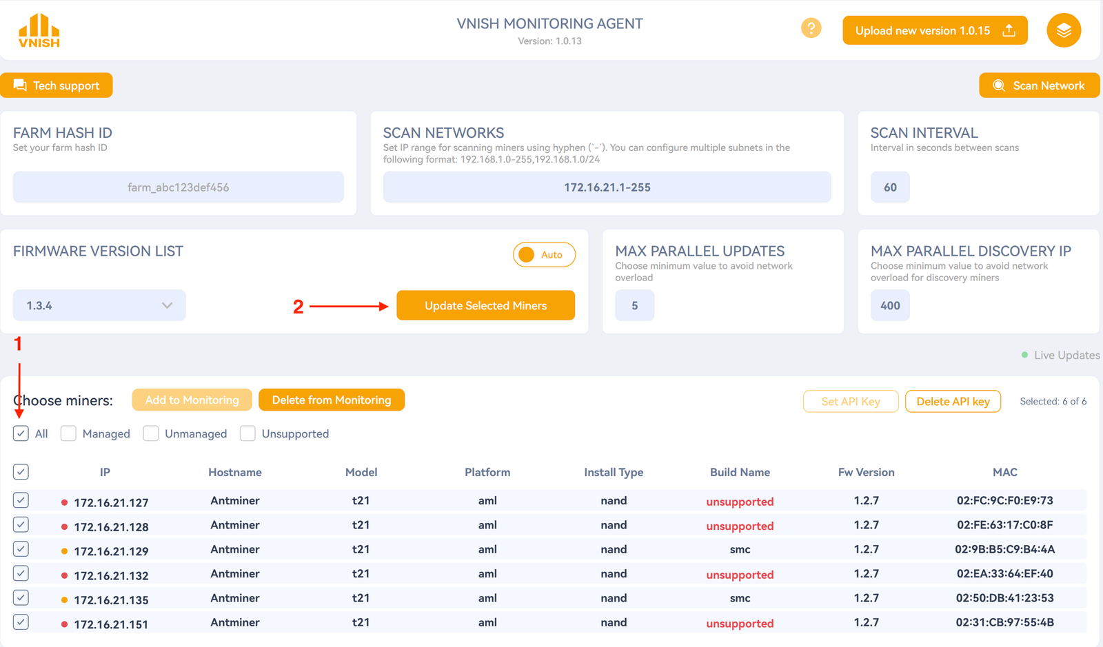Check the Unsupported filter checkbox
This screenshot has width=1103, height=647.
click(247, 433)
